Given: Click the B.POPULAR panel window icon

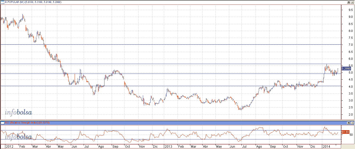Looking at the screenshot, I should tap(3, 2).
